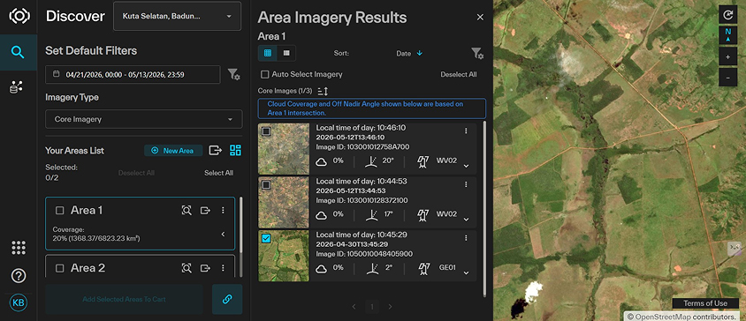Go to next results page

click(390, 307)
